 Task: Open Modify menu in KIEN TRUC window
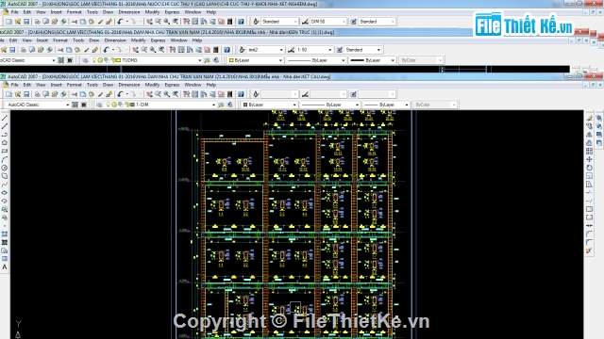tap(139, 40)
